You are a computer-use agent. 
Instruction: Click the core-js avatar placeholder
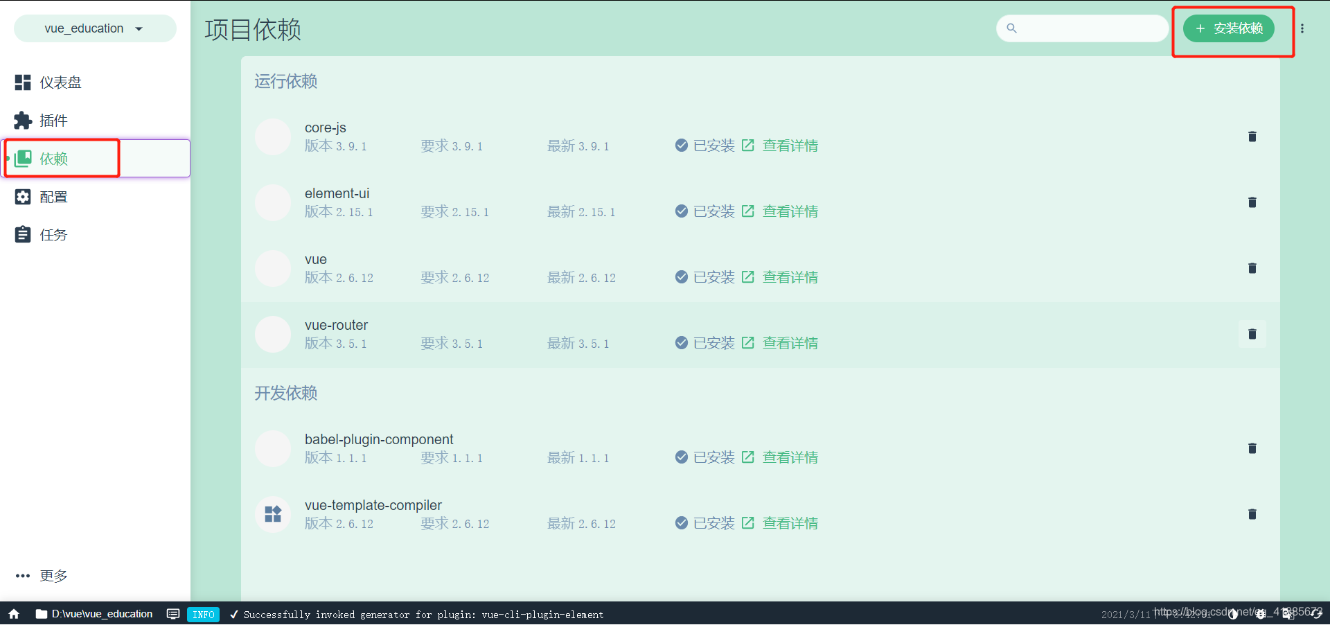tap(273, 137)
